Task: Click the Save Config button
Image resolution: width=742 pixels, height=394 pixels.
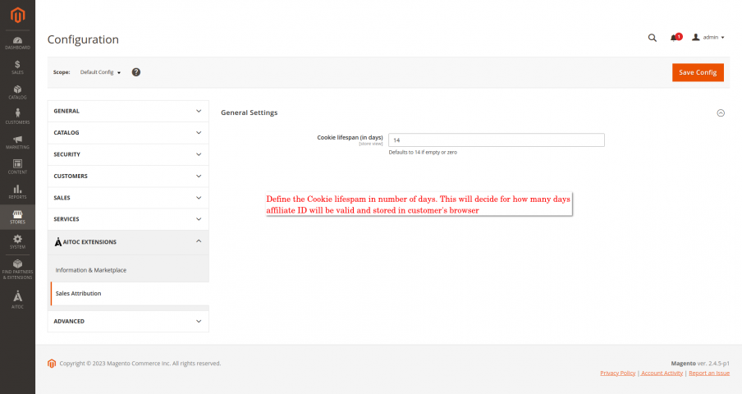Action: coord(698,72)
